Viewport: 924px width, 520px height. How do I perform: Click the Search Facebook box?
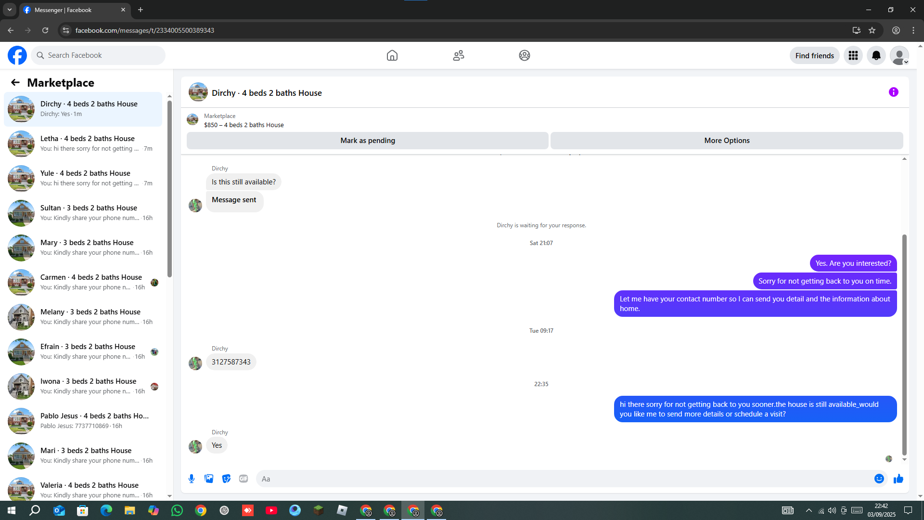(98, 55)
